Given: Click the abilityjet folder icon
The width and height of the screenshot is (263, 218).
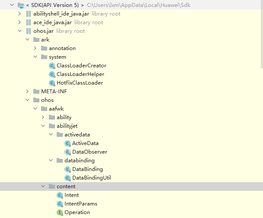Looking at the screenshot, I should 52,126.
